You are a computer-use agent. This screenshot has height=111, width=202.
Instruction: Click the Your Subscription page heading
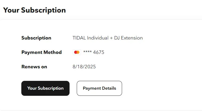34,10
